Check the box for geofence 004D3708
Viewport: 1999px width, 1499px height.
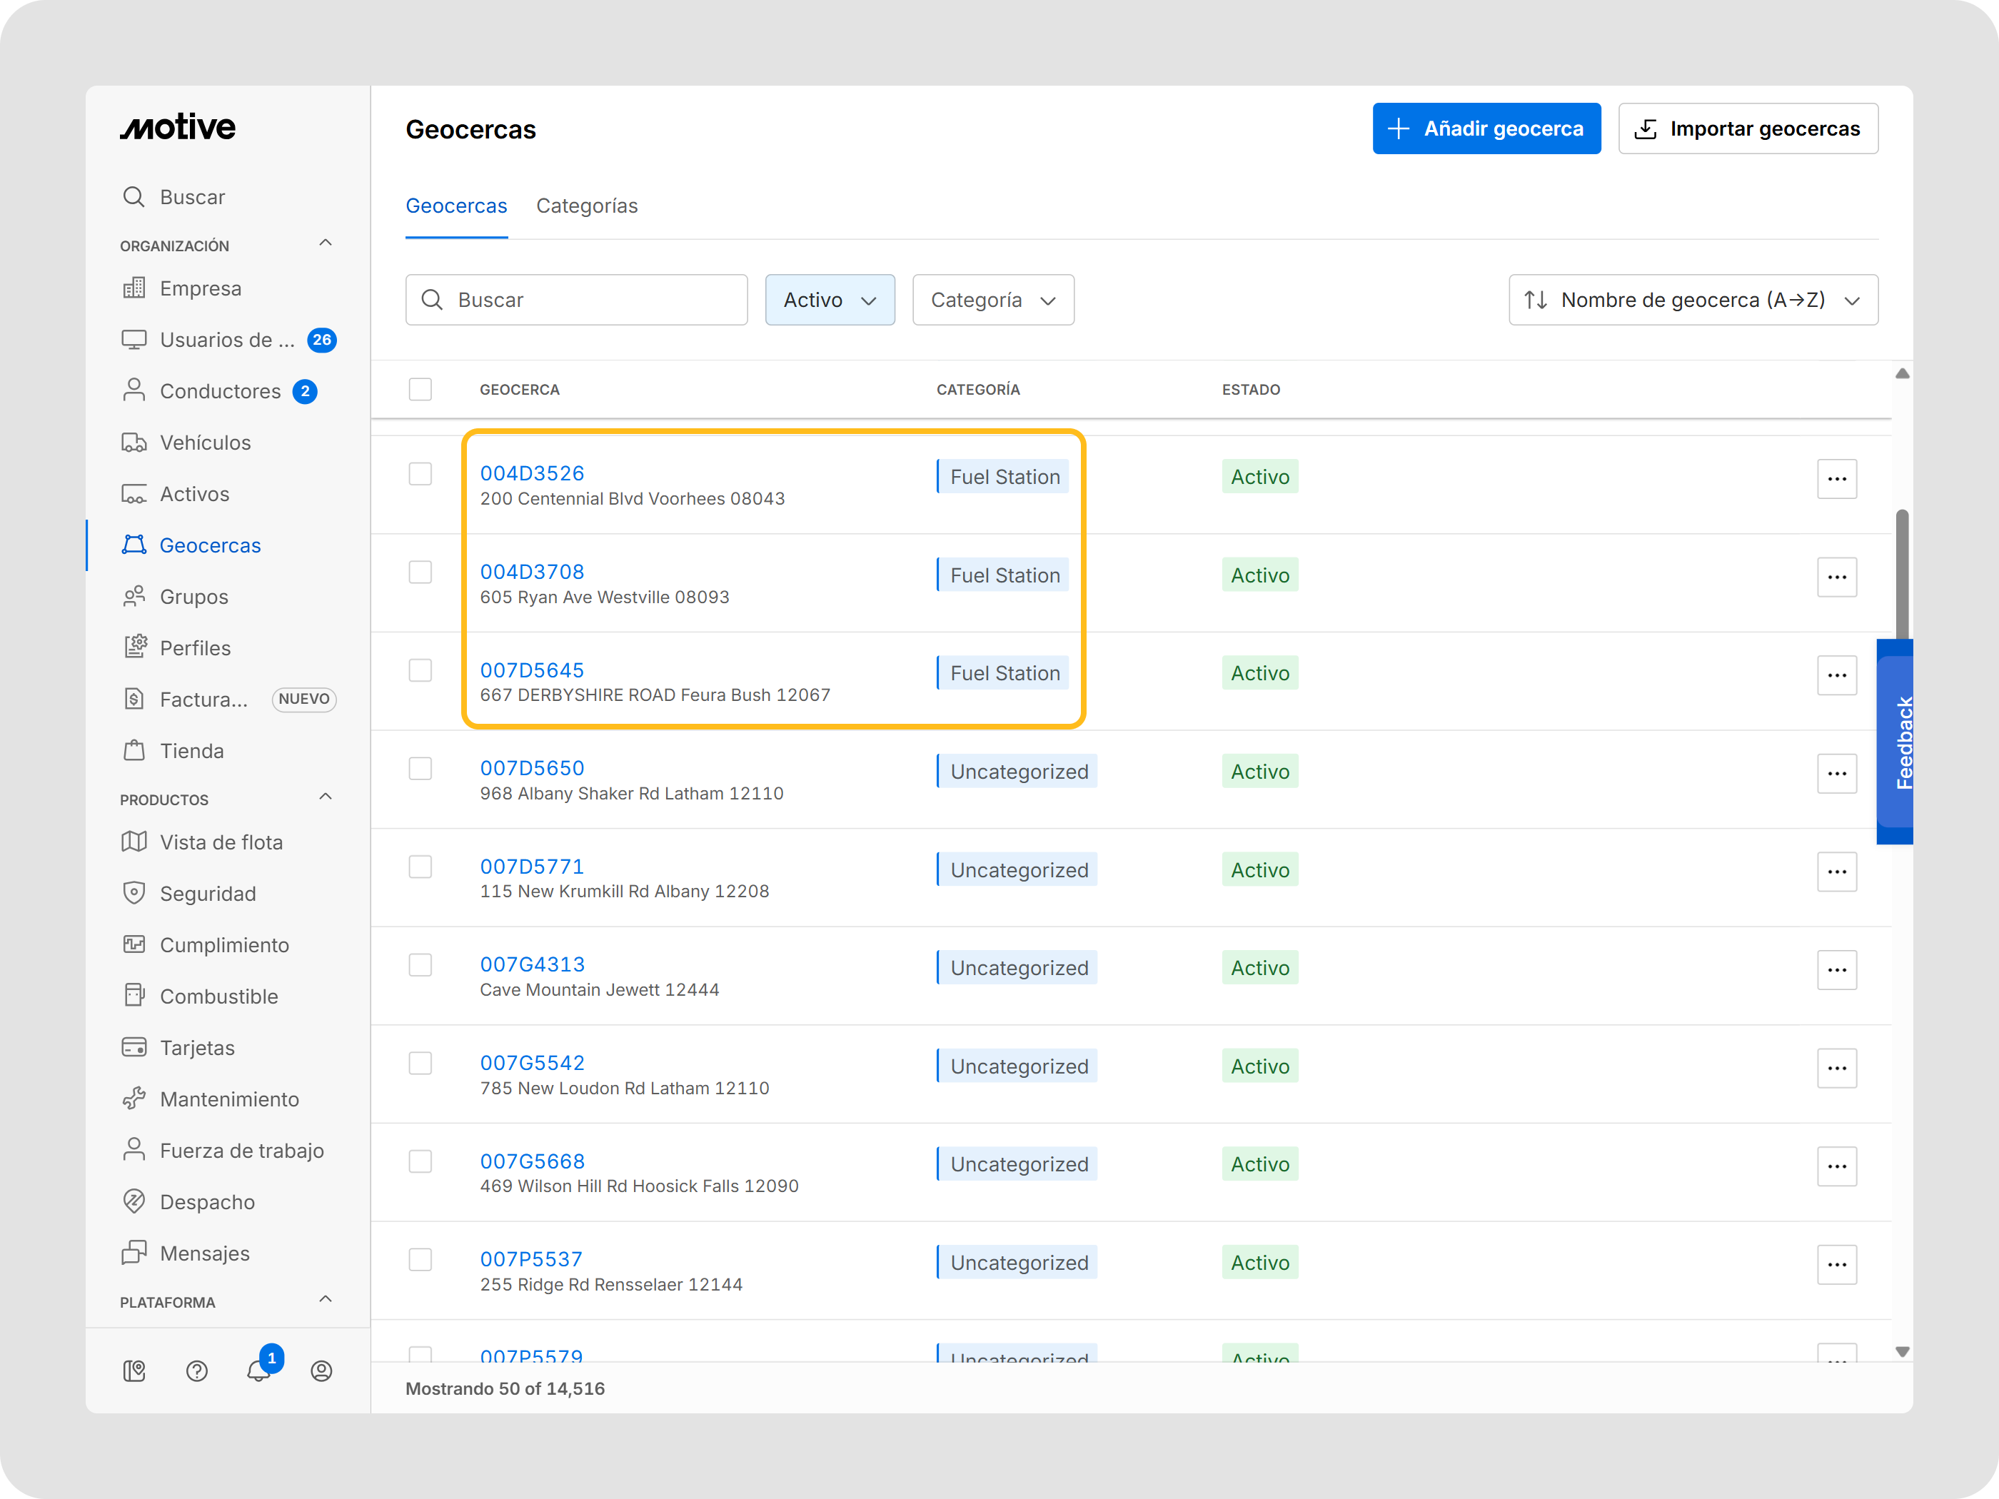(x=421, y=572)
